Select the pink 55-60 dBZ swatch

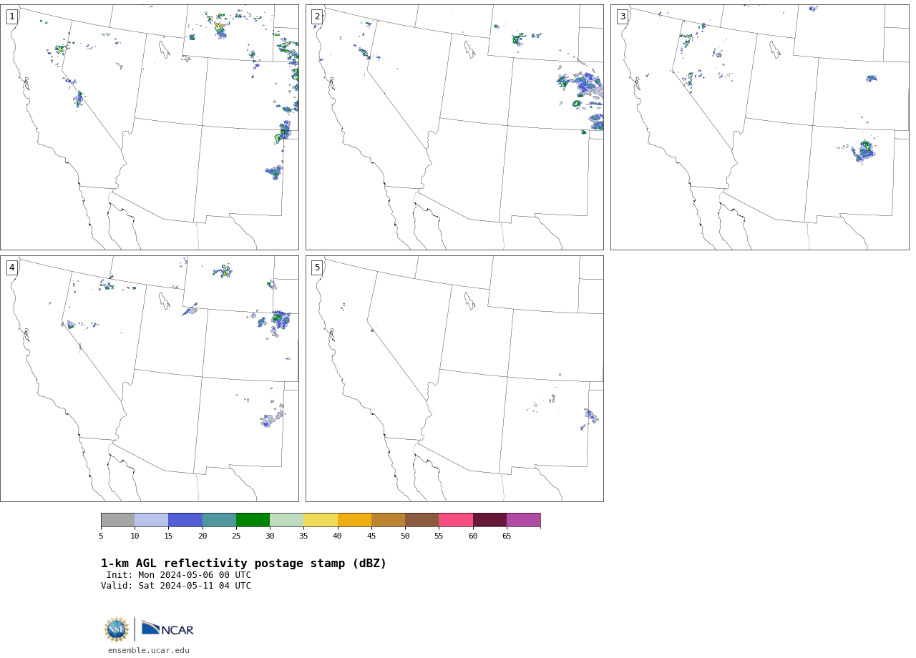pos(456,520)
